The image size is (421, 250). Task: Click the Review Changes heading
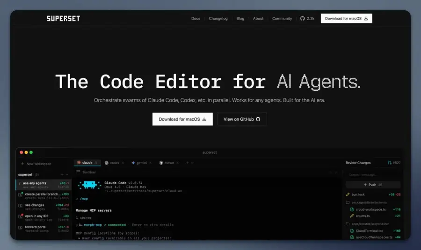[x=358, y=163]
